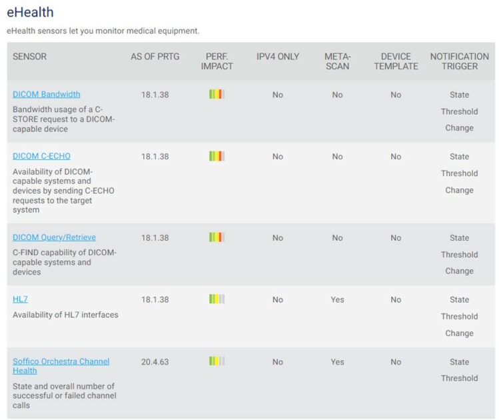Click the AS OF PRTG column header
499x420 pixels.
pyautogui.click(x=155, y=57)
